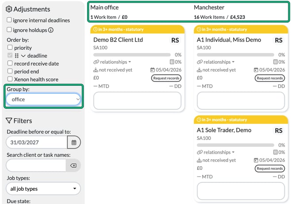
Task: Click the calendar icon on A1 Sole Trader card
Action: pyautogui.click(x=256, y=160)
